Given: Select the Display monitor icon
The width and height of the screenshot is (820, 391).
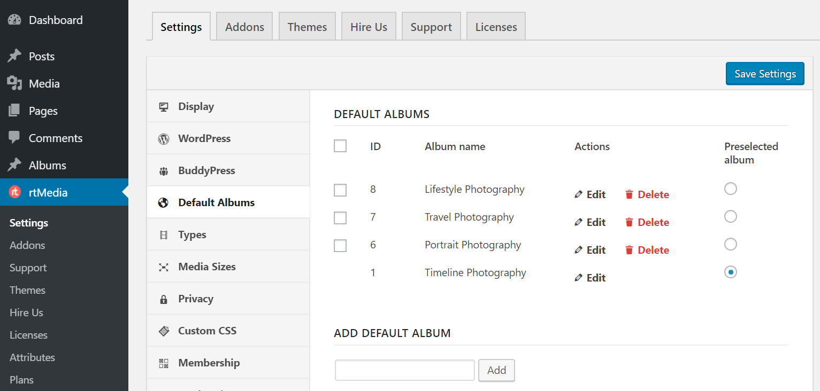Looking at the screenshot, I should [x=163, y=106].
